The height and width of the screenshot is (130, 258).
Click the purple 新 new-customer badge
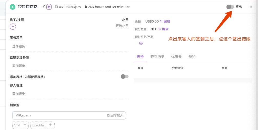[x=49, y=7]
